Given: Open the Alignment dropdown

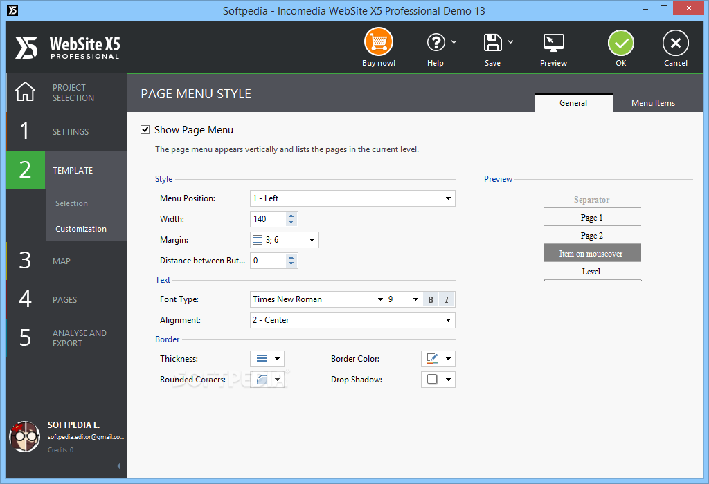Looking at the screenshot, I should 352,320.
